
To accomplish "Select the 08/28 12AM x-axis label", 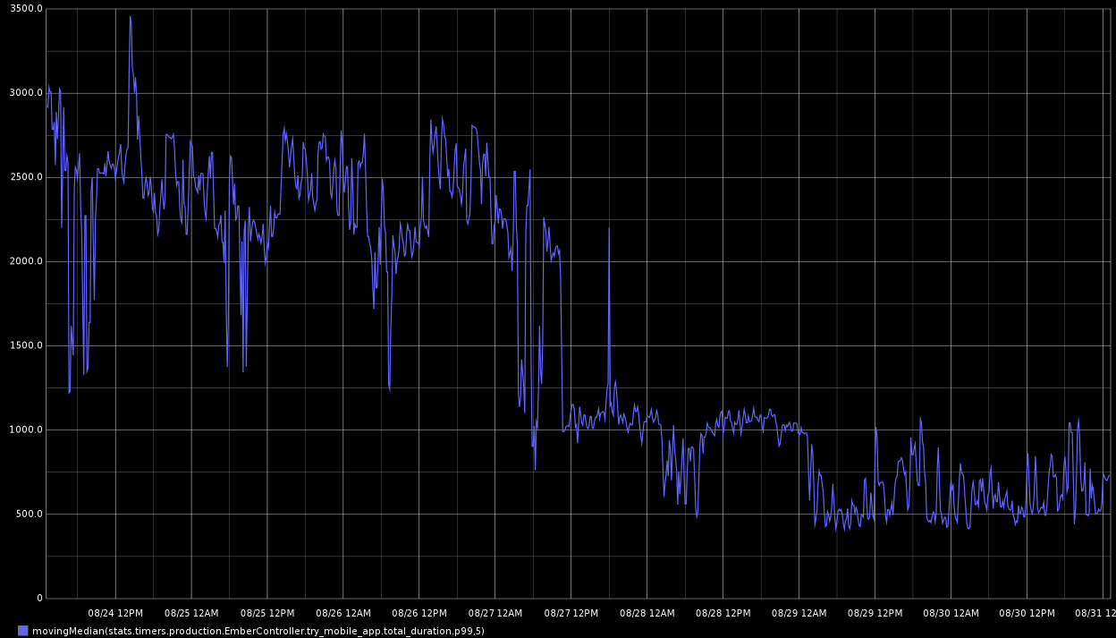I will [x=647, y=613].
